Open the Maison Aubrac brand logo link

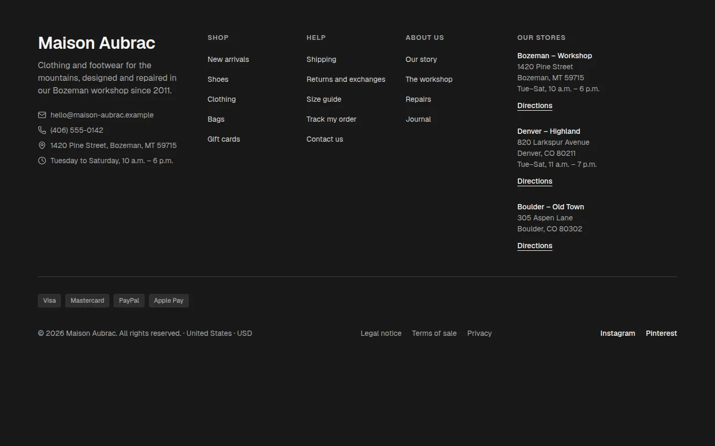point(97,43)
